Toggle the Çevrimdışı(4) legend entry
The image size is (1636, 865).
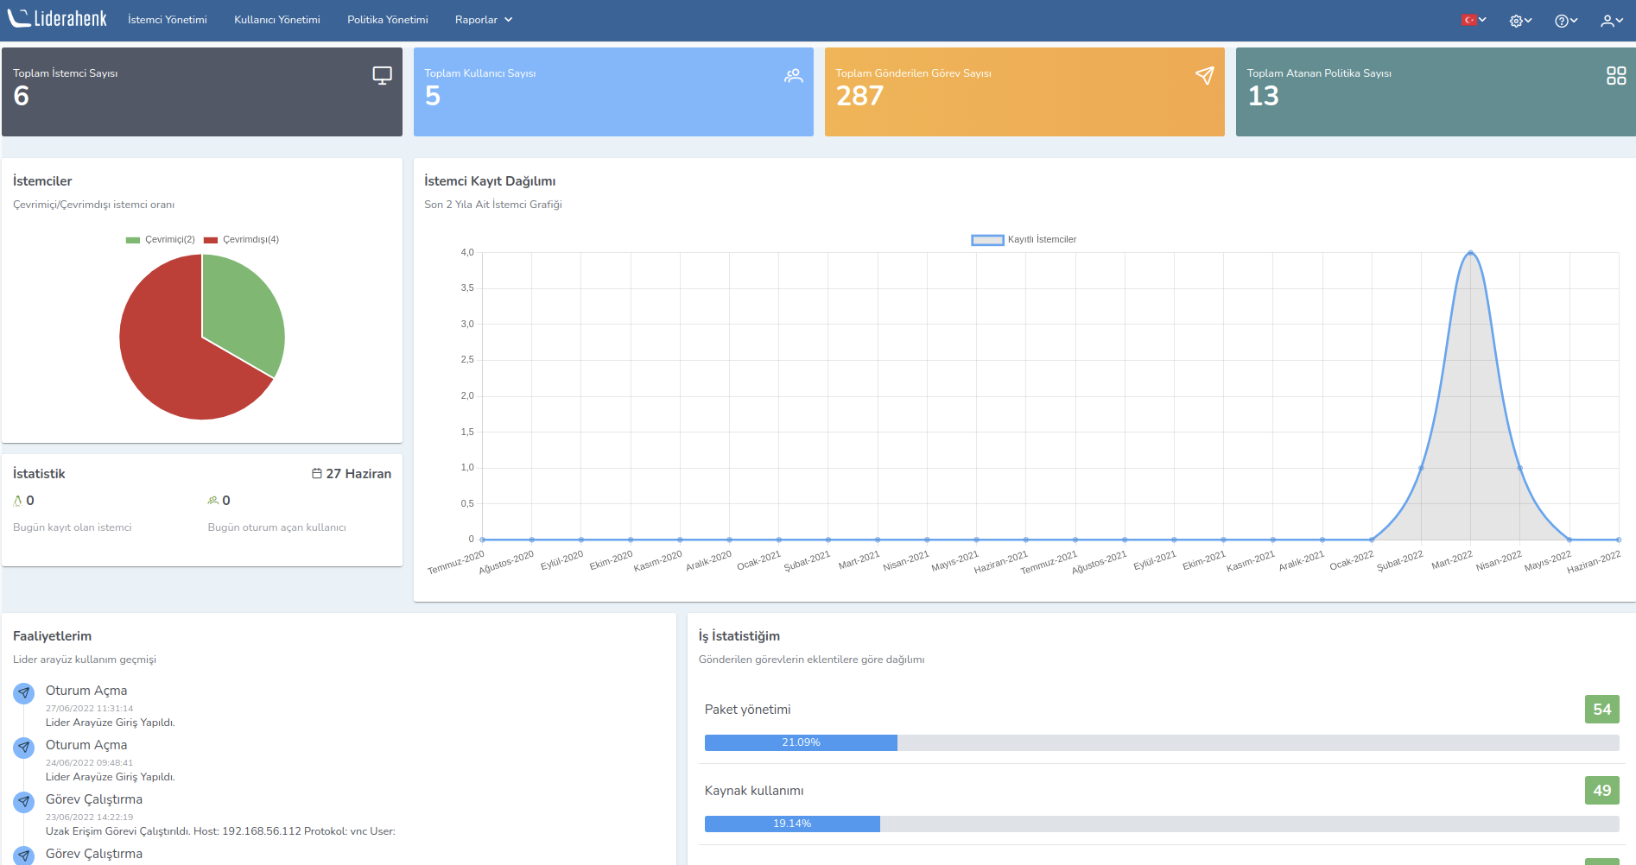(241, 240)
